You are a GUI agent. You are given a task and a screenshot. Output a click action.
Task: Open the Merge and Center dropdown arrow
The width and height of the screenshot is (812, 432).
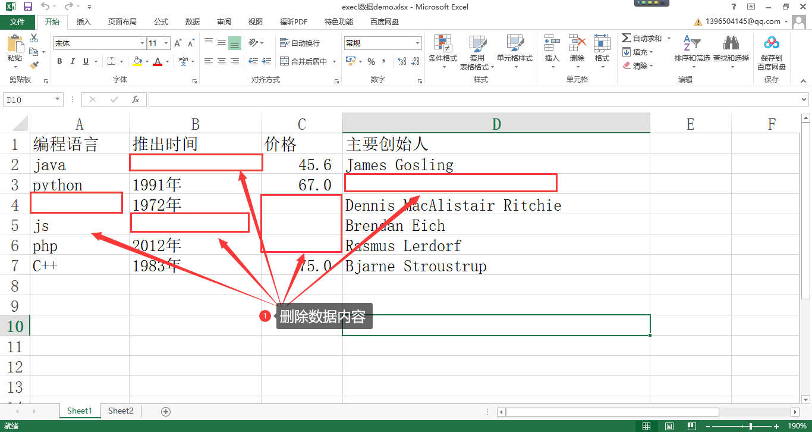(334, 61)
